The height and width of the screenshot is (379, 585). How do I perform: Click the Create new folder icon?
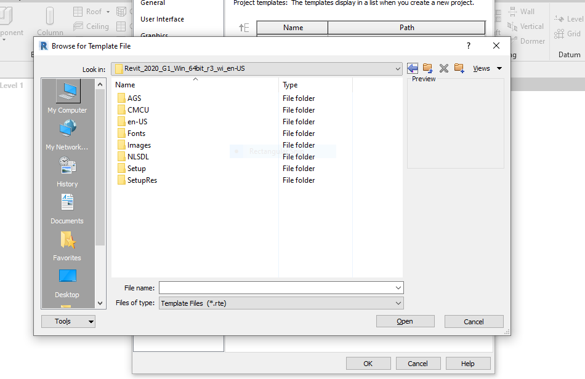459,68
